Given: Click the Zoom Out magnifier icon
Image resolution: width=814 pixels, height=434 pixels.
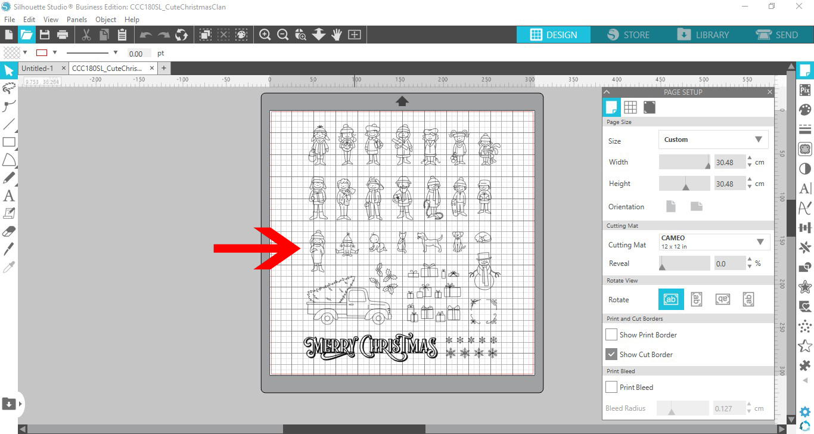Looking at the screenshot, I should coord(283,35).
